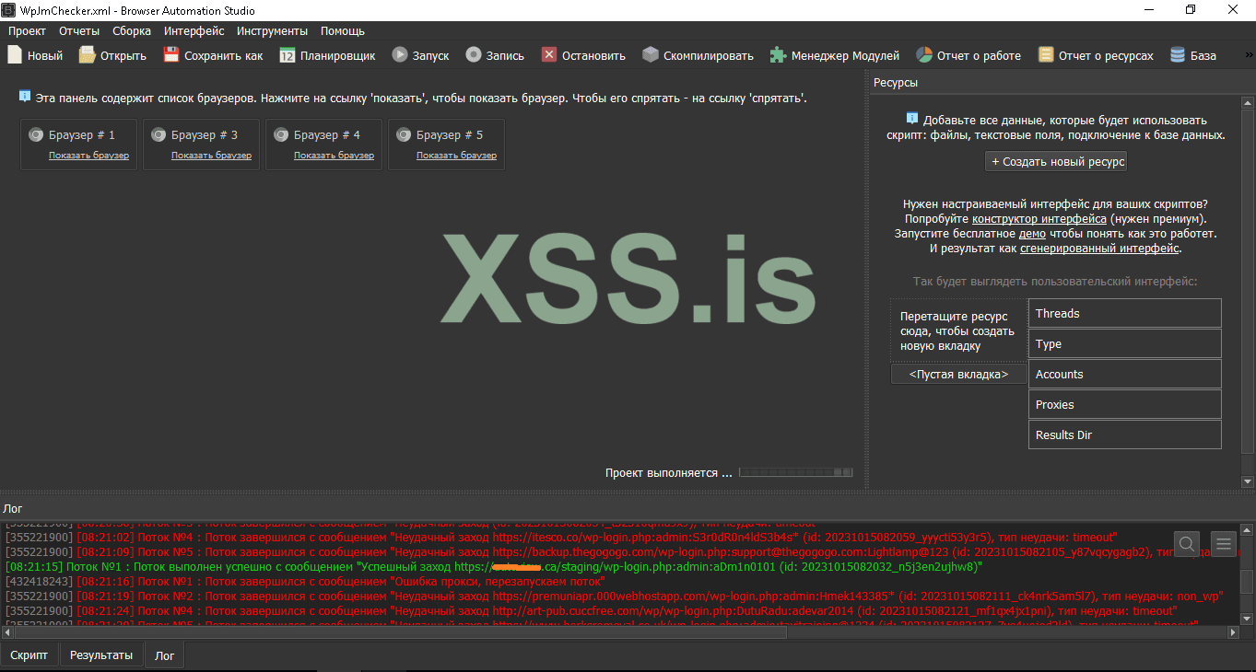Click the Ресурсы panel title

(x=896, y=83)
